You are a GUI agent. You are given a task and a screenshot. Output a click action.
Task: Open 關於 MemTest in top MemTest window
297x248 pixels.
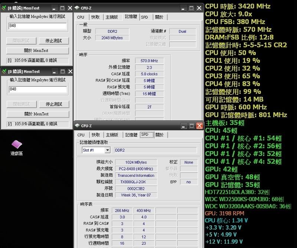(x=37, y=51)
